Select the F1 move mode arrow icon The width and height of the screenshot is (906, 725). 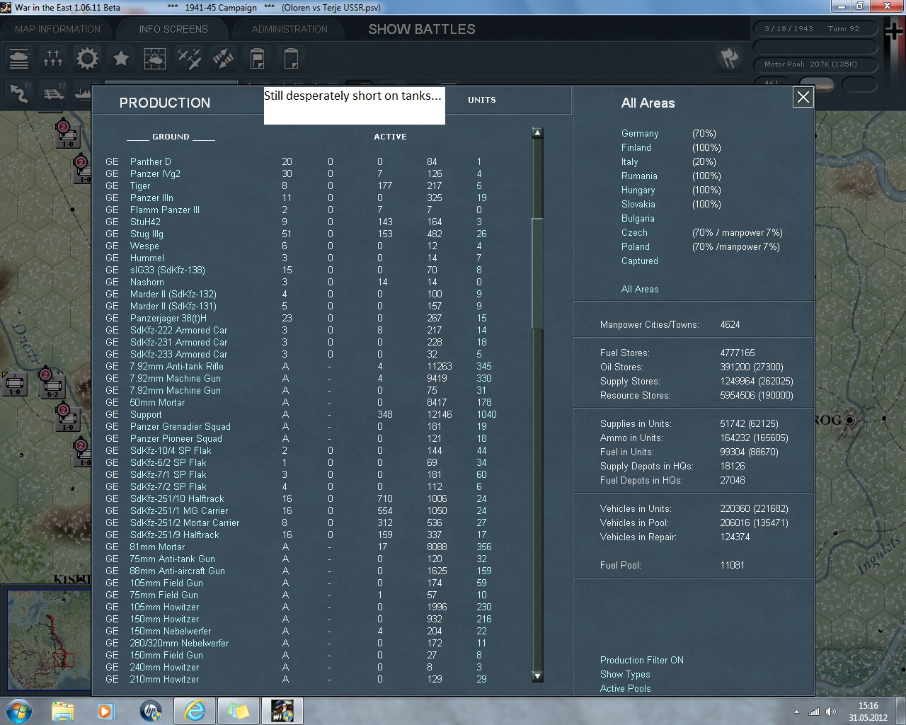[20, 93]
